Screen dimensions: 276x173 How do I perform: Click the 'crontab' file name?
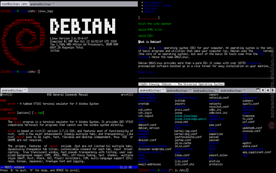tap(144, 104)
